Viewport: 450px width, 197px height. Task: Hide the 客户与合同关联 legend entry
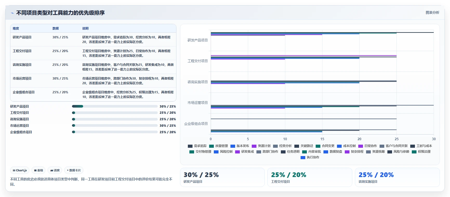pos(394,146)
